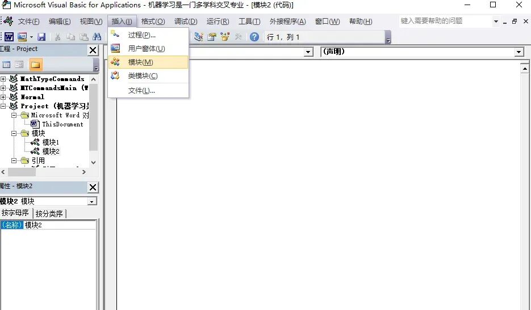Collapse the 模块 folder node
Viewport: 531px width, 310px height.
[x=14, y=133]
